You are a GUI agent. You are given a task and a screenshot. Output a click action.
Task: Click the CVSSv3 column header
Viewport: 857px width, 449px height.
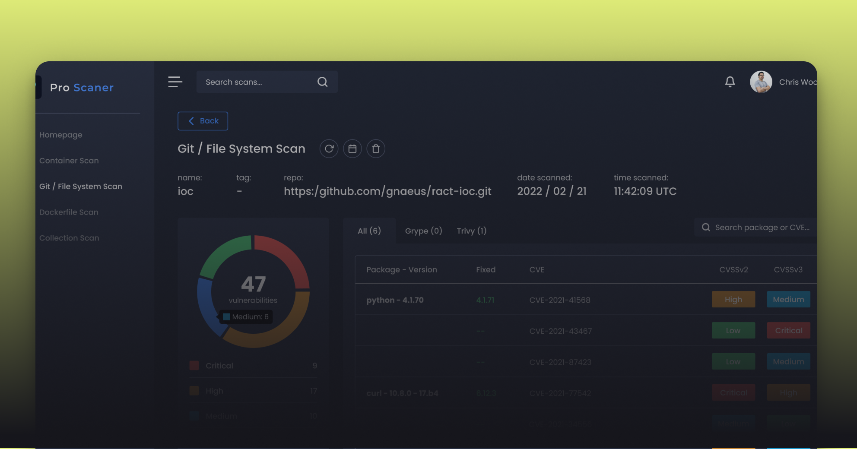point(788,270)
